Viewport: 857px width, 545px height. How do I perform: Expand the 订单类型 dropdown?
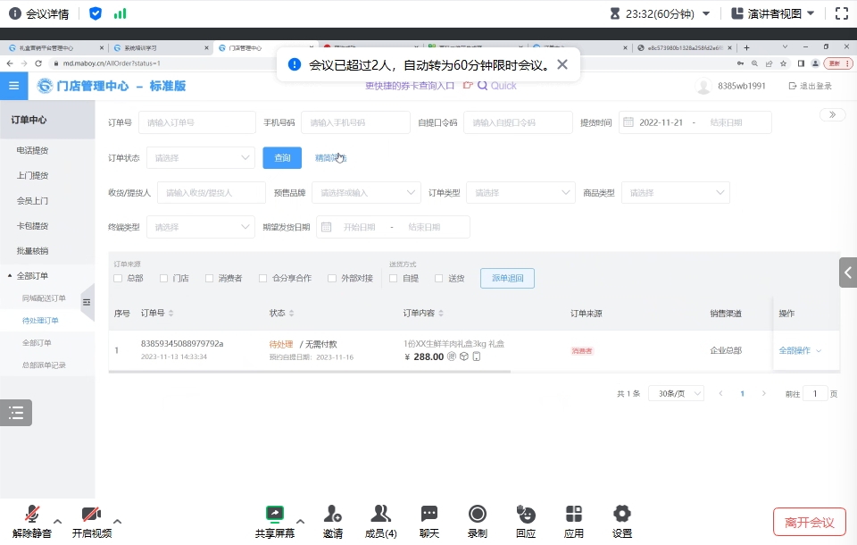[x=520, y=193]
